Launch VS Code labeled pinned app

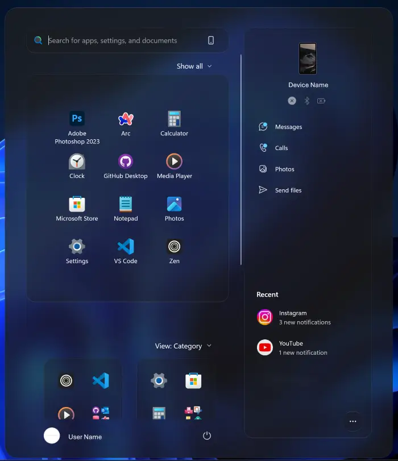126,252
